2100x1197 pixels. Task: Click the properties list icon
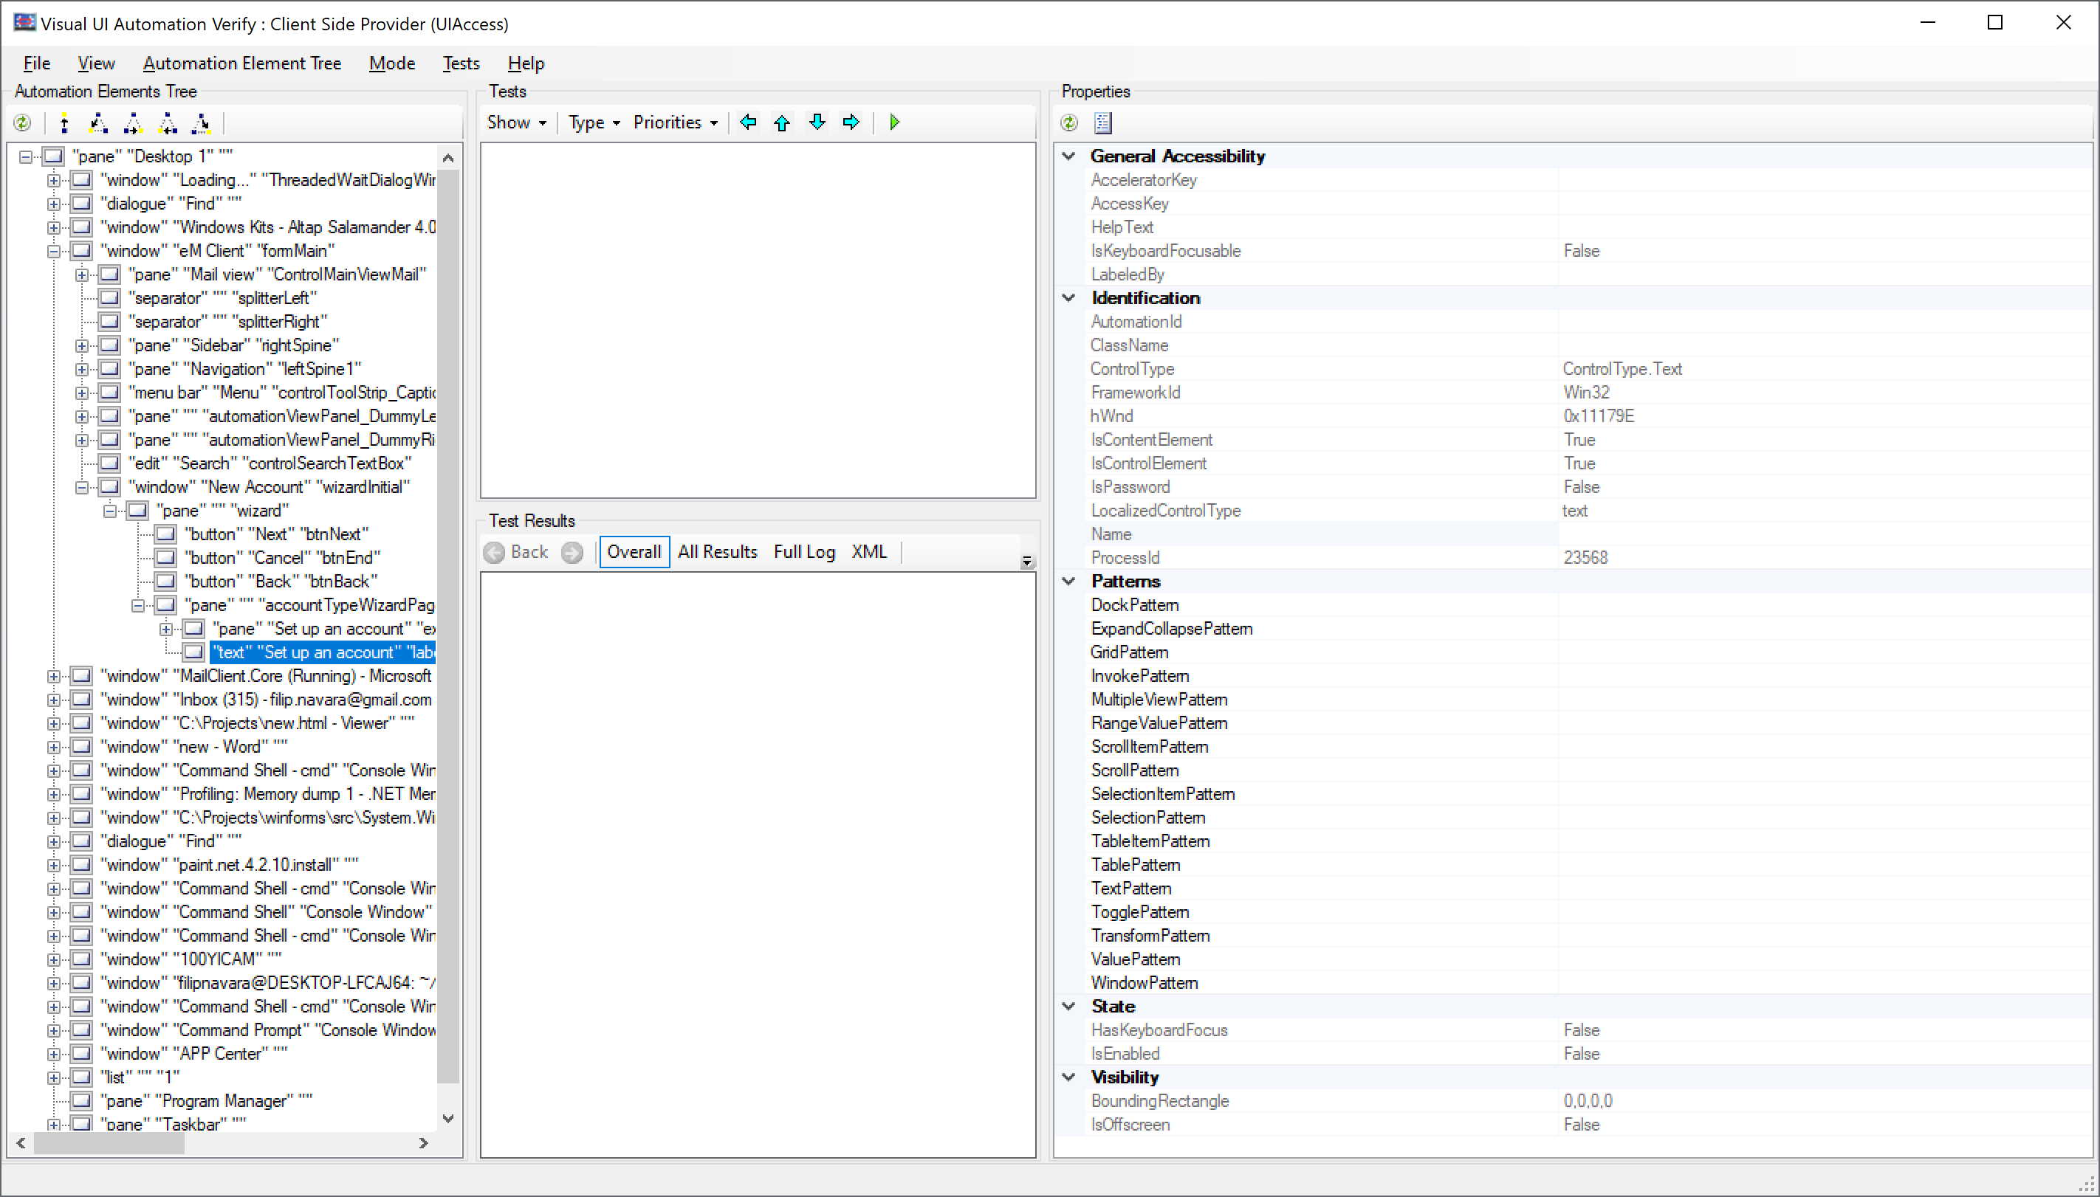click(x=1103, y=123)
